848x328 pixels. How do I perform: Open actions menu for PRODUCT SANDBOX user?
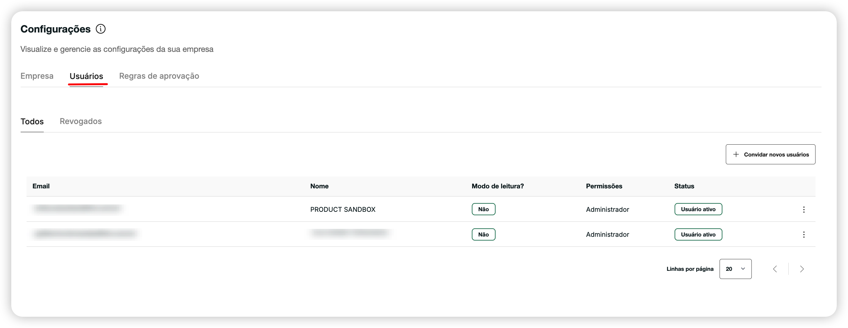click(x=804, y=210)
